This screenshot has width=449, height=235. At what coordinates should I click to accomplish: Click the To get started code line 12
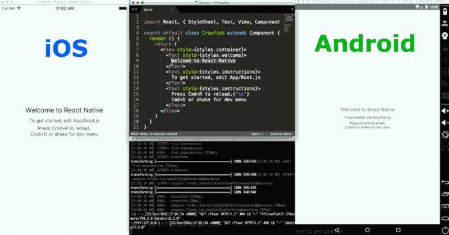216,78
